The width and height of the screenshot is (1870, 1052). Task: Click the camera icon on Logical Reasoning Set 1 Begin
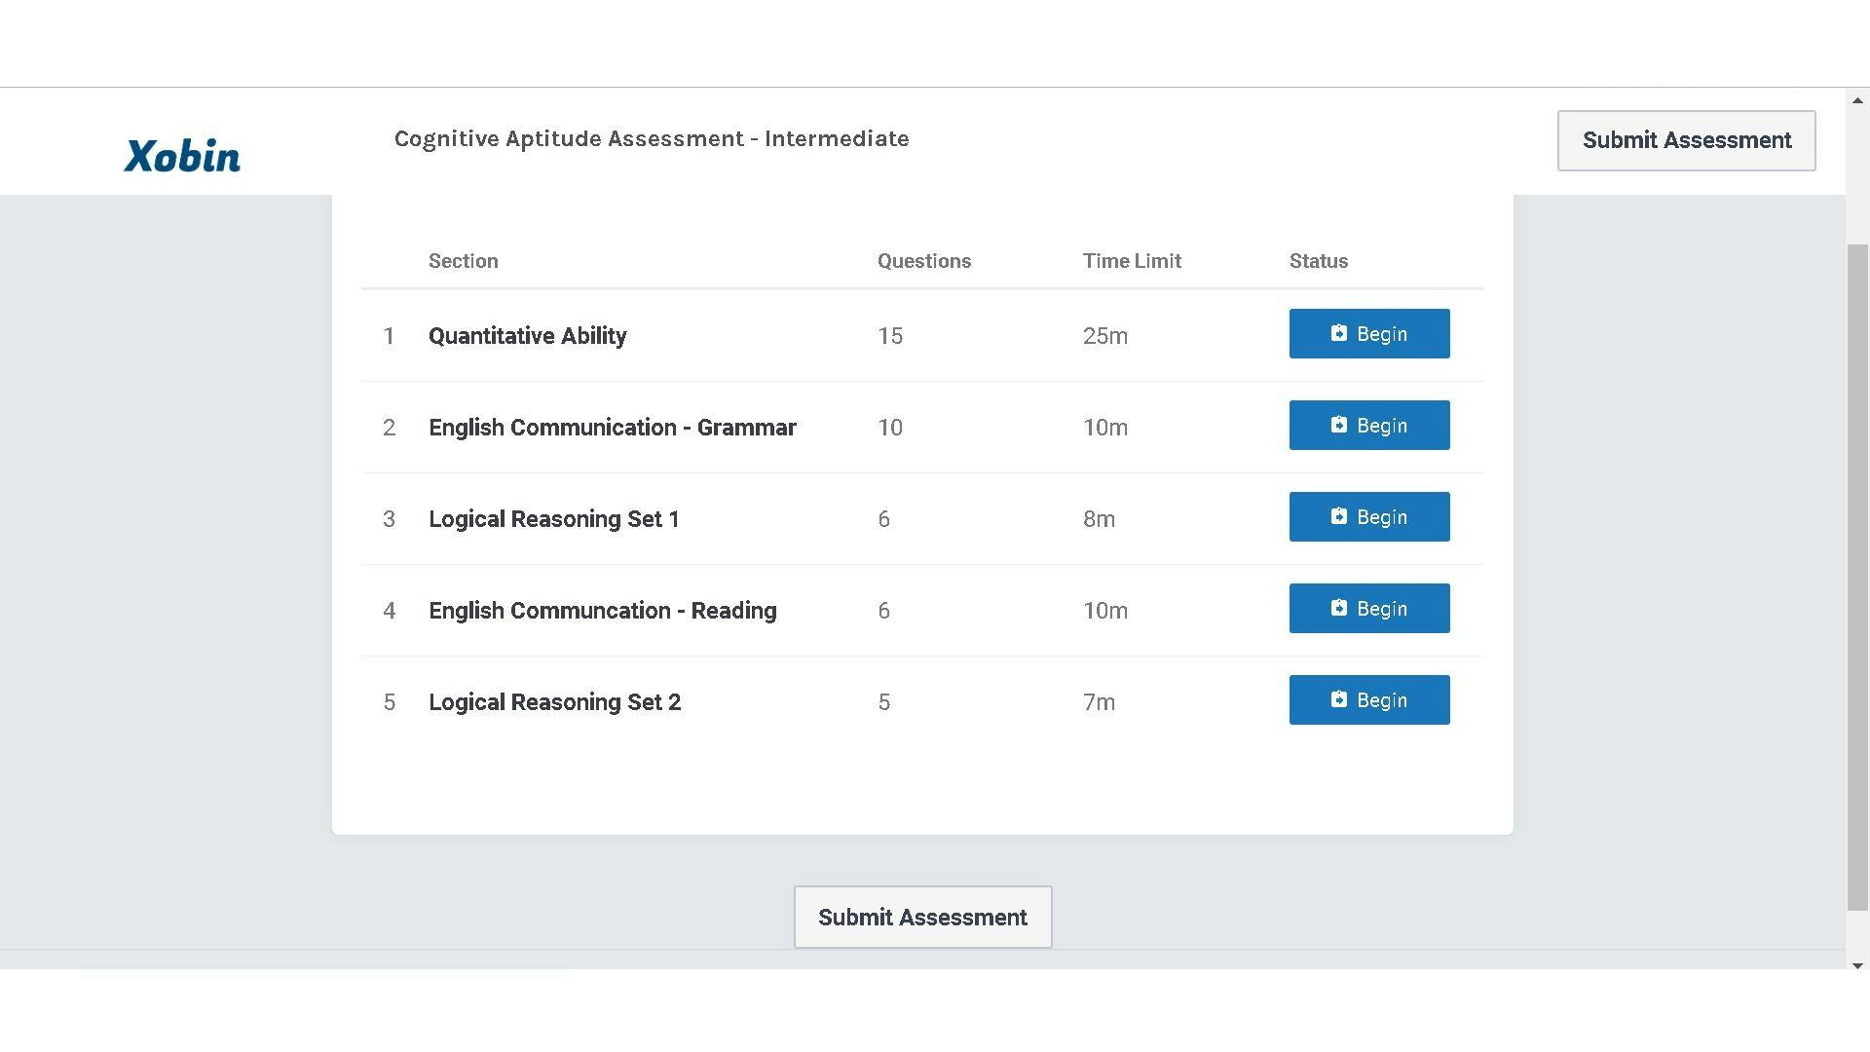coord(1341,516)
